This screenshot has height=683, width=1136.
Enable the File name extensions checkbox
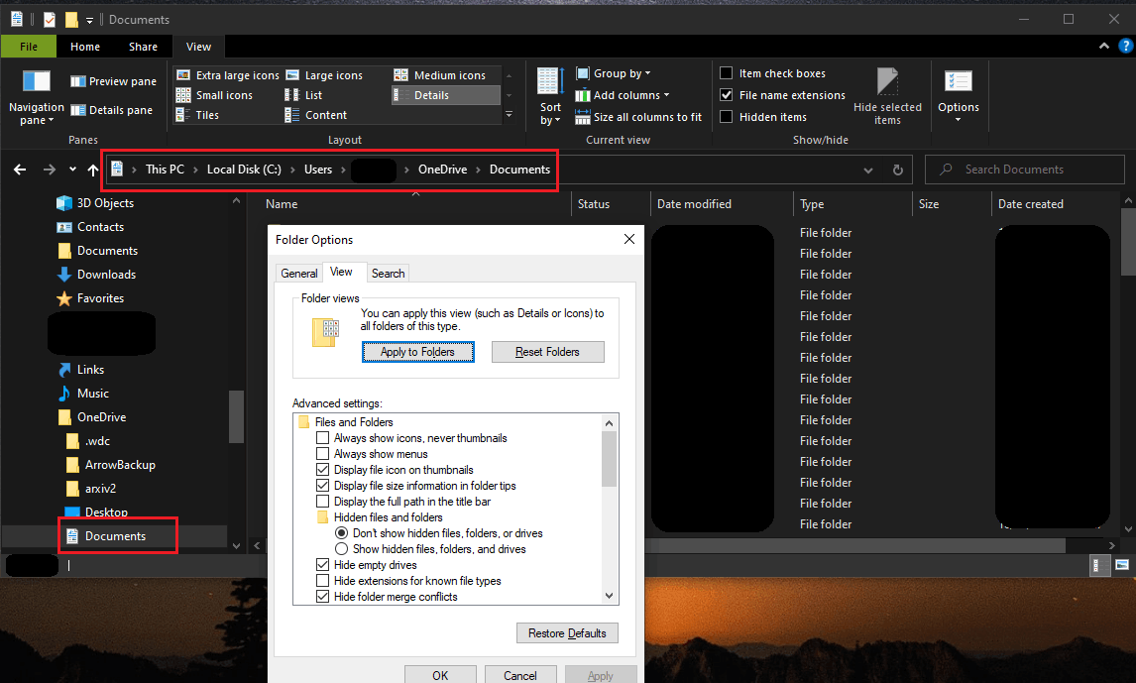[x=727, y=95]
